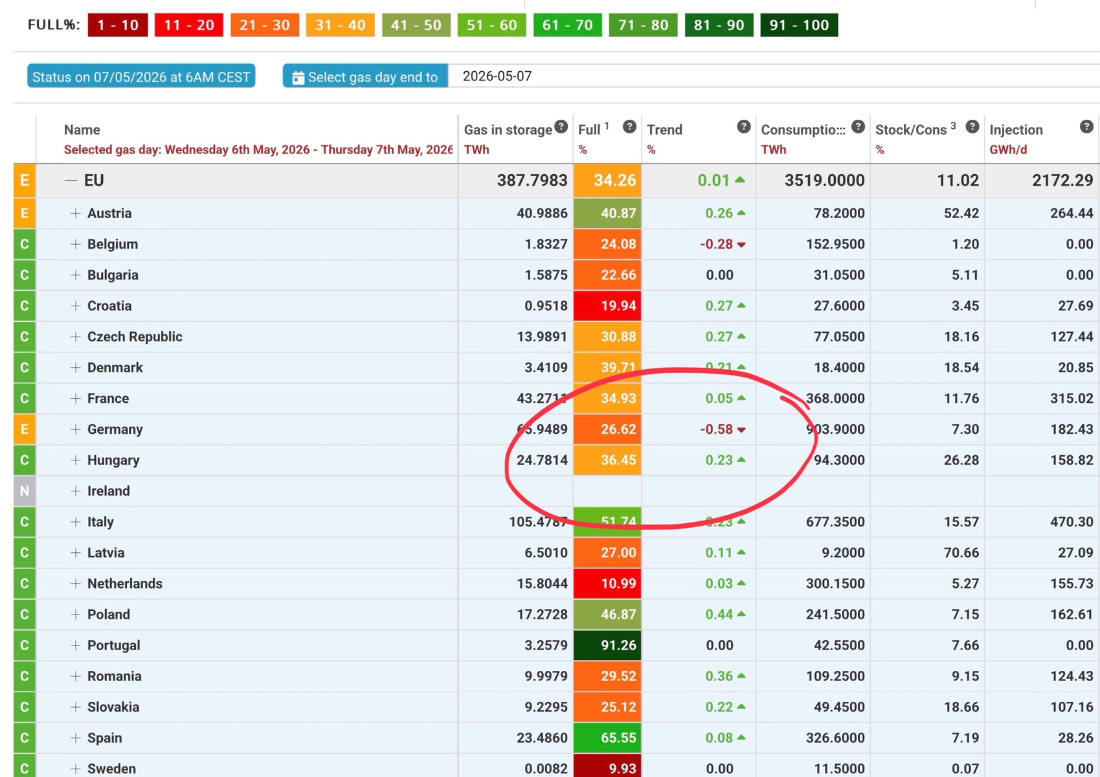Click the green C badge beside Portugal

(x=25, y=645)
